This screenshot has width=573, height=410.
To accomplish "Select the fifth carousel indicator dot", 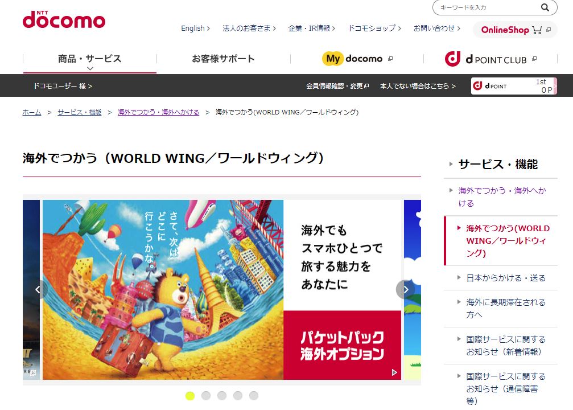I will point(254,395).
